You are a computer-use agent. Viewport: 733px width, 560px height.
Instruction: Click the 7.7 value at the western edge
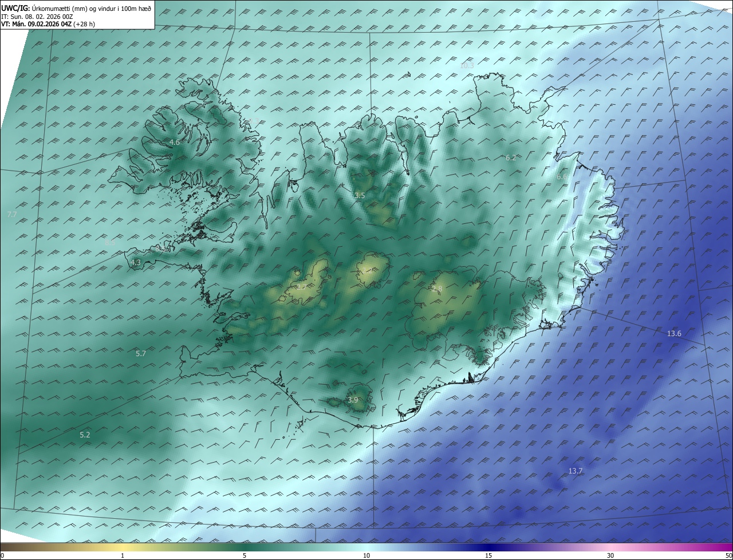click(12, 214)
